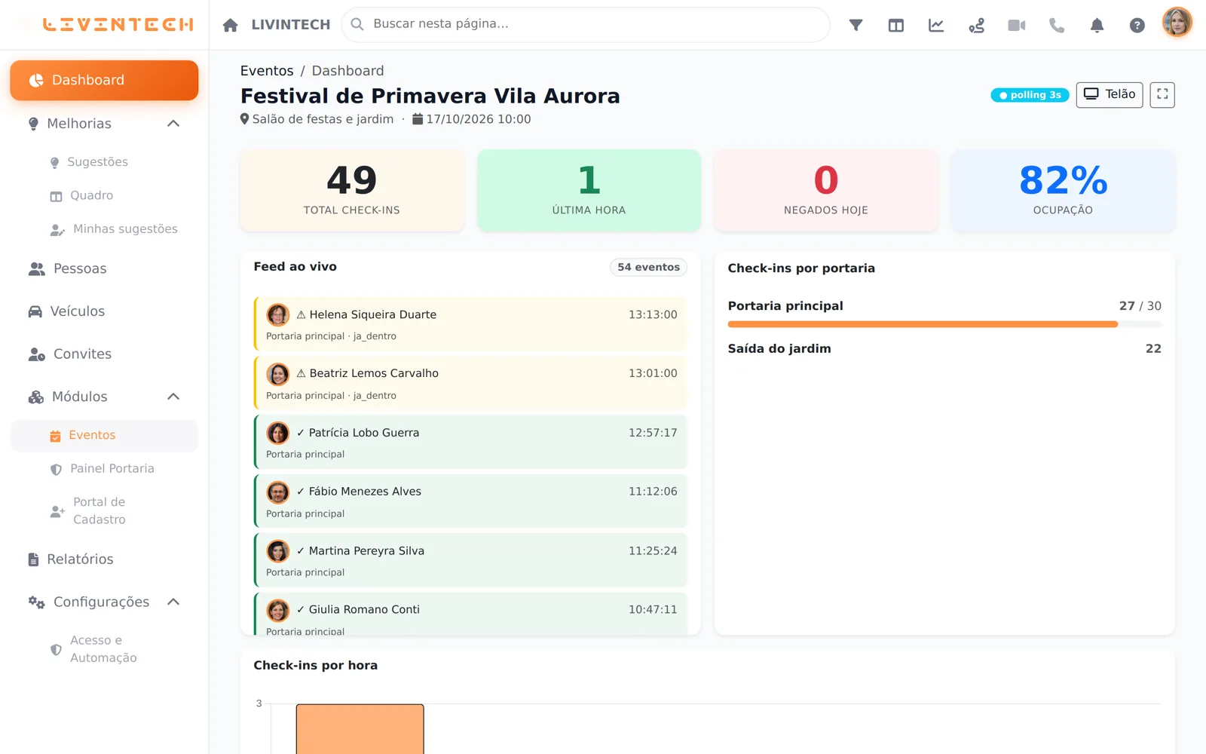The height and width of the screenshot is (754, 1206).
Task: Open the line chart icon in top bar
Action: click(936, 25)
